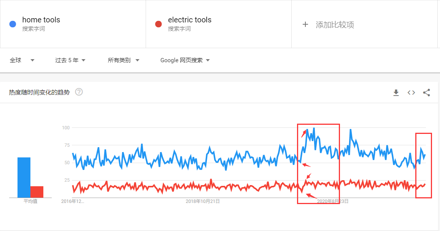Expand the Google 网页搜索 search type dropdown
The height and width of the screenshot is (231, 440).
(x=185, y=60)
